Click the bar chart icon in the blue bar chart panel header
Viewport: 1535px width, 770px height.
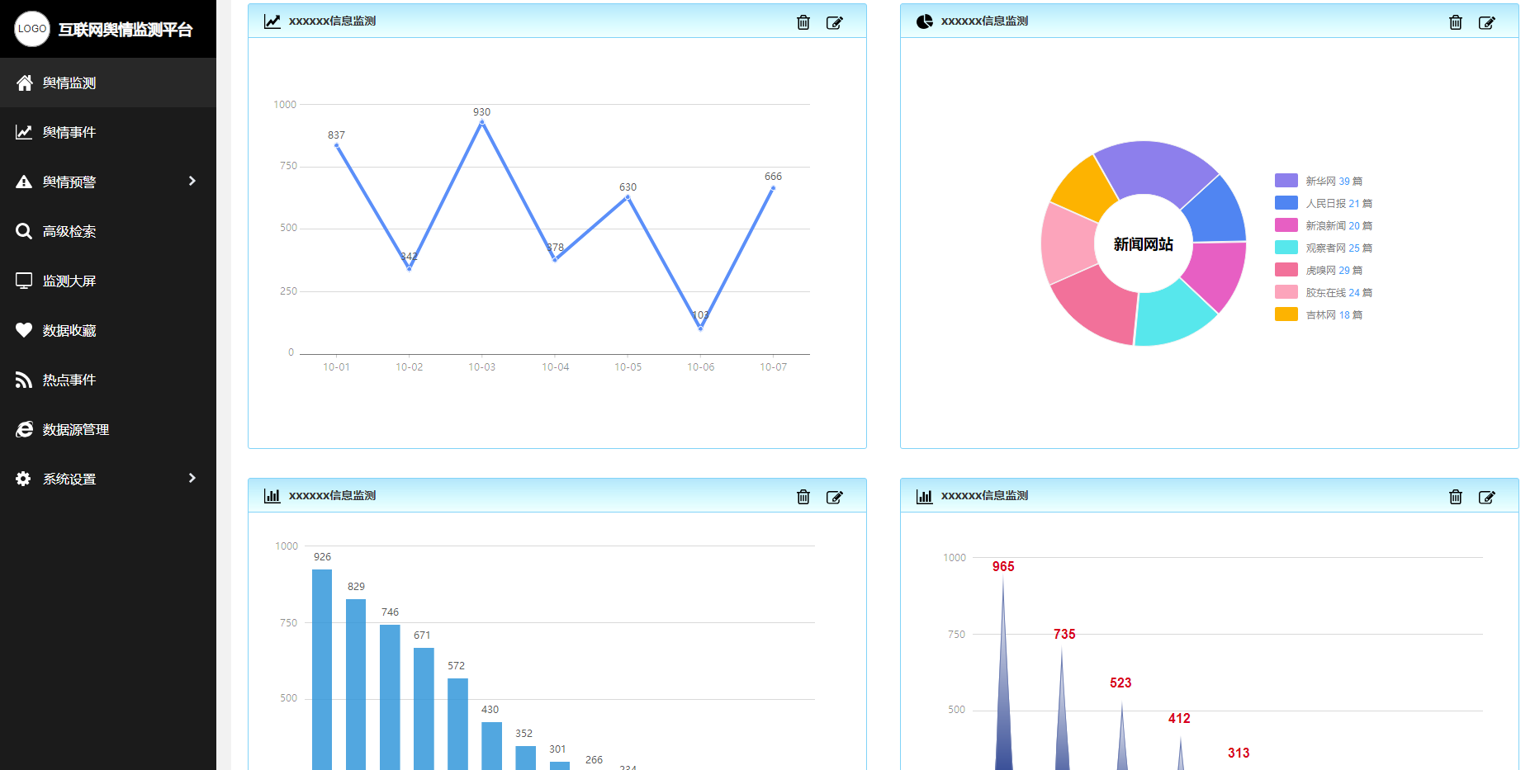click(272, 496)
